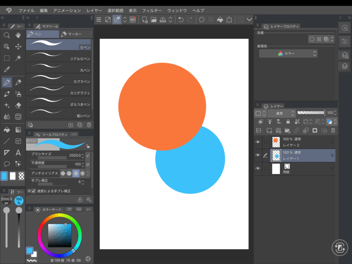Hide layer レイヤー 2 with eye icon
Screen dimensions: 352x264
pyautogui.click(x=258, y=142)
